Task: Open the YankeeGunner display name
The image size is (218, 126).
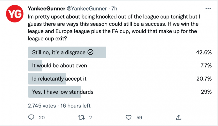Action: pos(46,8)
